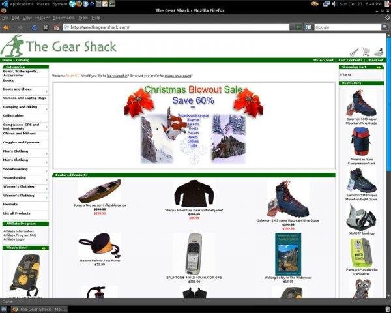
Task: Click the arrow icon in What's New header
Action: tap(44, 248)
